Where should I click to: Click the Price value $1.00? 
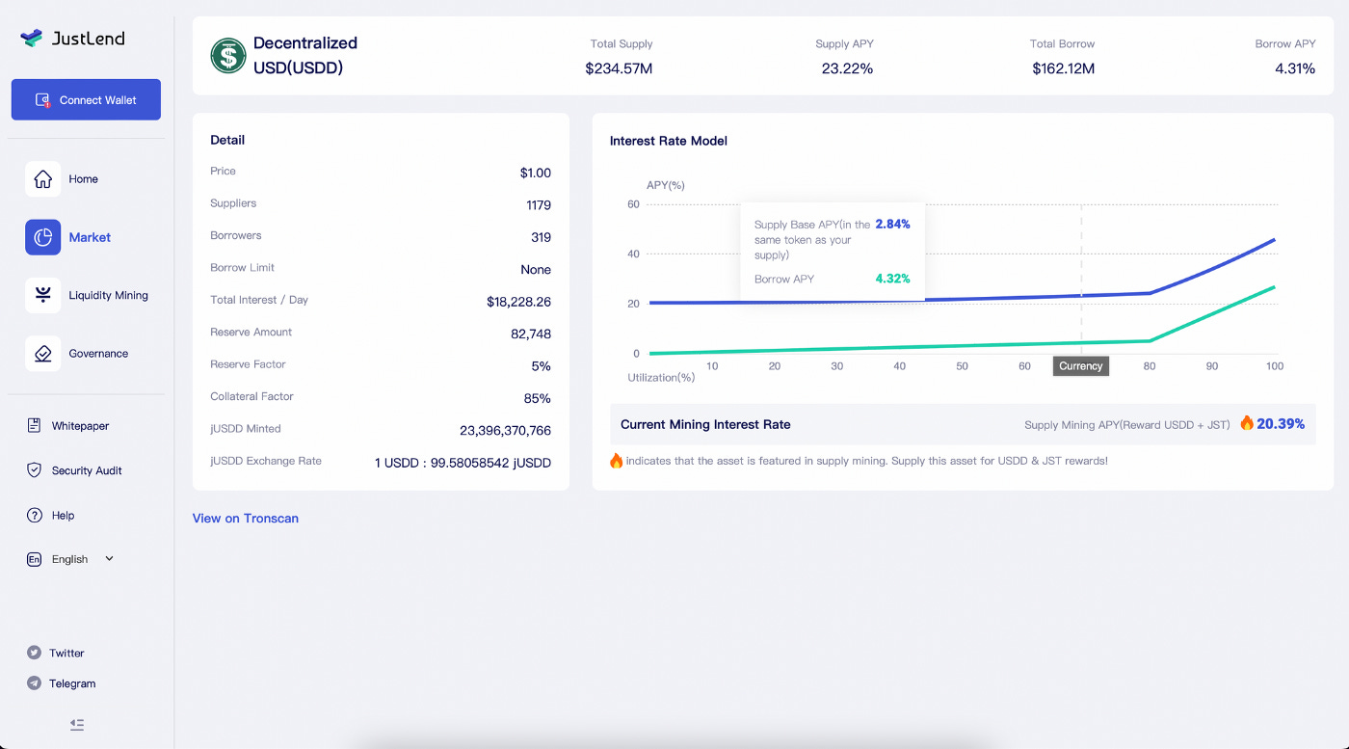click(535, 173)
